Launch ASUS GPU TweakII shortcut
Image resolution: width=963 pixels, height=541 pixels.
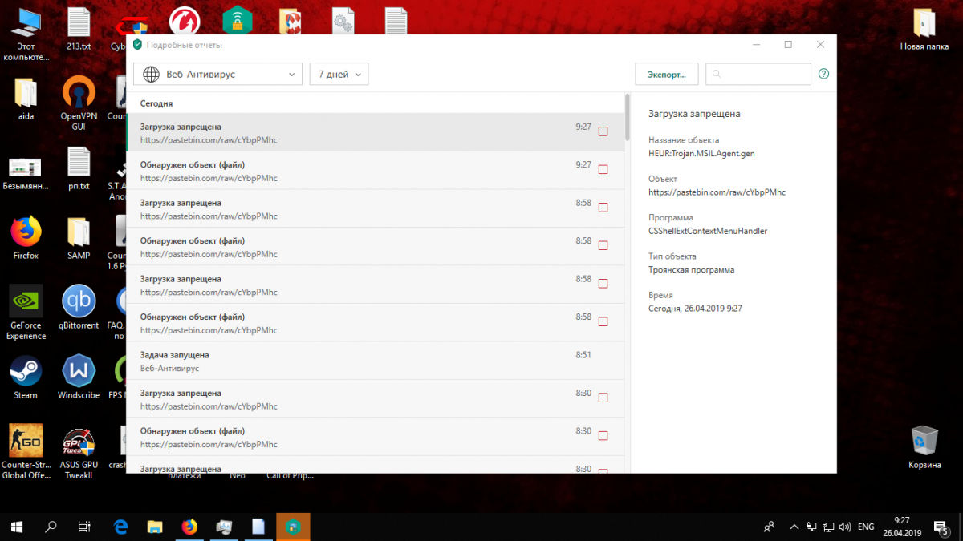pyautogui.click(x=79, y=453)
